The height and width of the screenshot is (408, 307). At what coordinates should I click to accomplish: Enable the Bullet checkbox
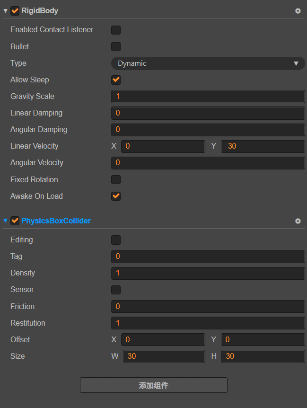pyautogui.click(x=116, y=47)
